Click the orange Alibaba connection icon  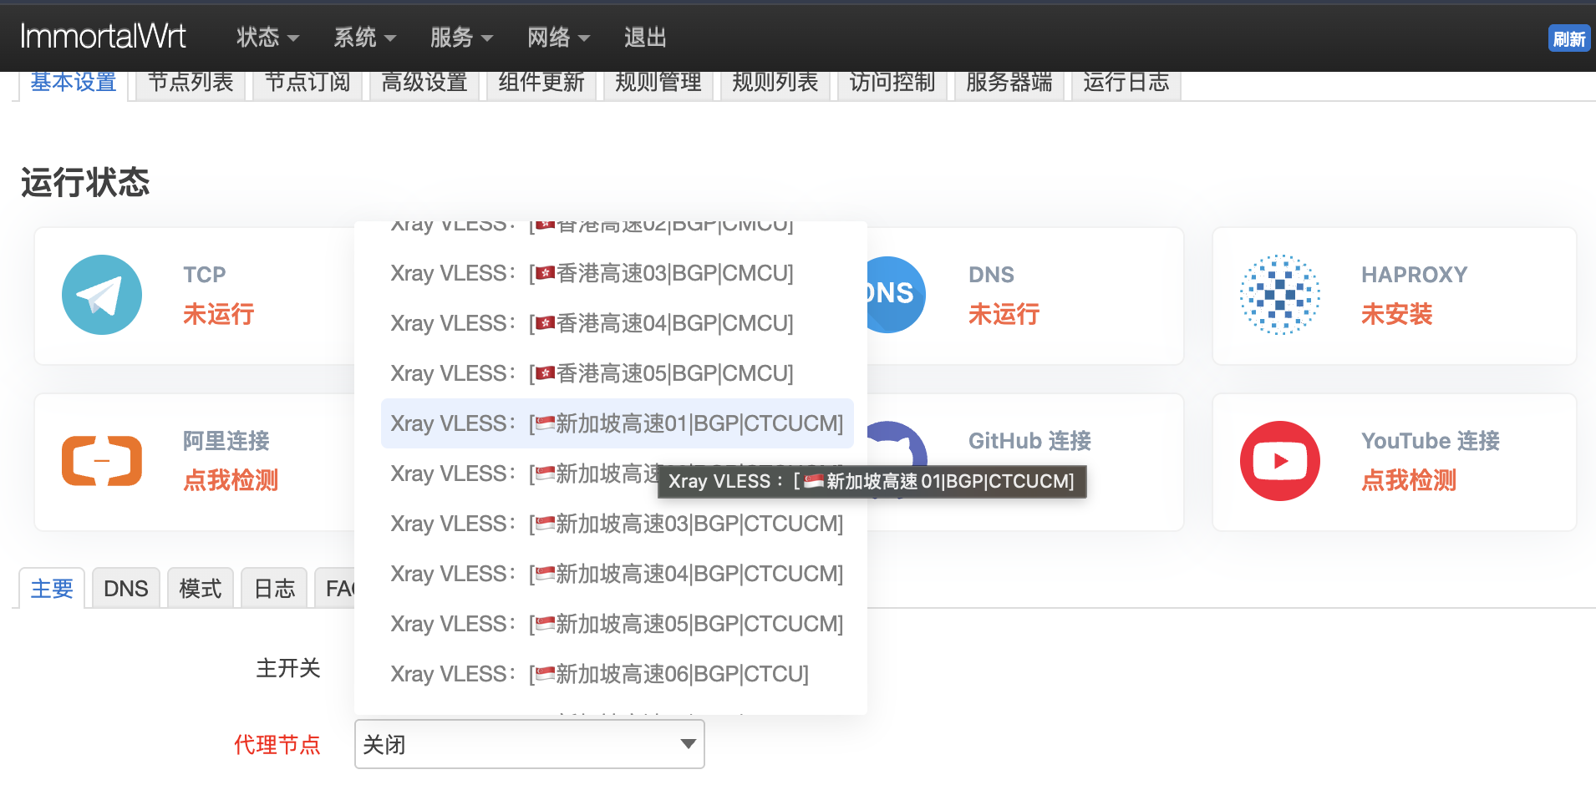pos(102,461)
